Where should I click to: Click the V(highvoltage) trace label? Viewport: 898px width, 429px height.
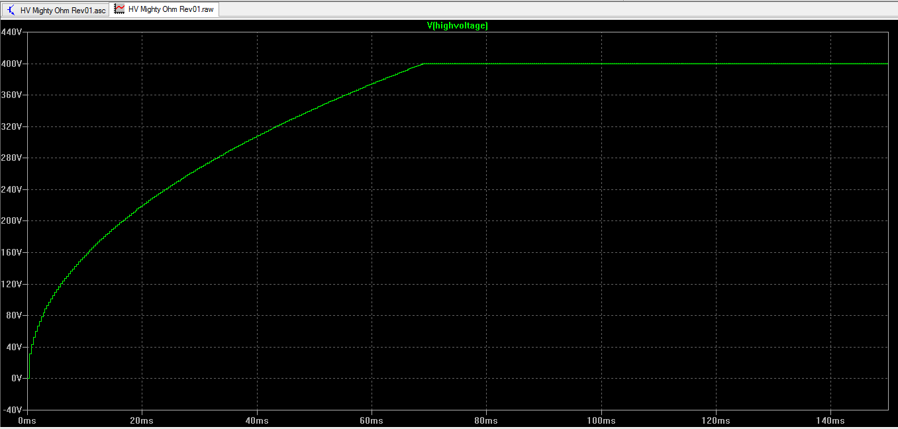click(x=458, y=26)
